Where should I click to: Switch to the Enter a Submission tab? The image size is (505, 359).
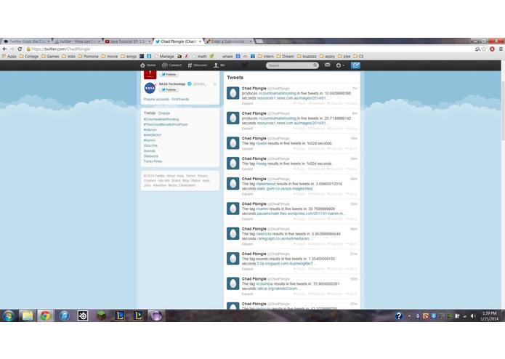[x=229, y=41]
